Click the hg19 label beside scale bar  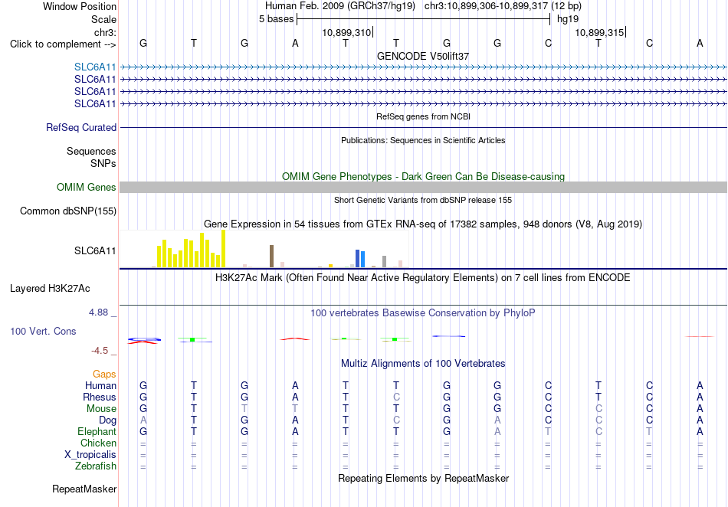click(568, 19)
